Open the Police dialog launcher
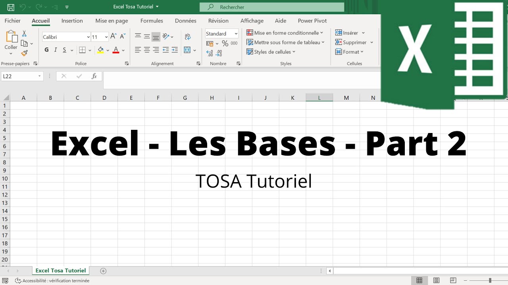This screenshot has height=285, width=508. click(x=127, y=63)
